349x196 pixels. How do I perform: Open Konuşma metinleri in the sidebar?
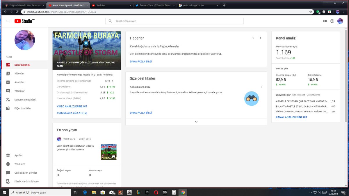[x=25, y=100]
